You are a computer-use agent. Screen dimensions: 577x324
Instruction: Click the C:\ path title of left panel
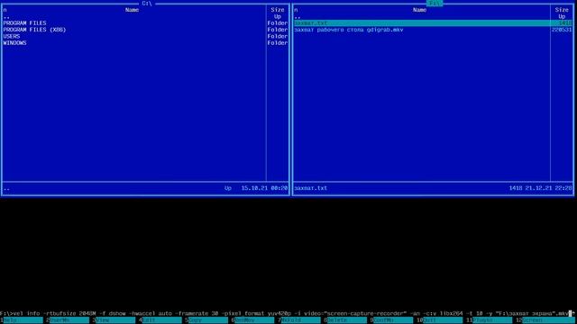pos(147,4)
